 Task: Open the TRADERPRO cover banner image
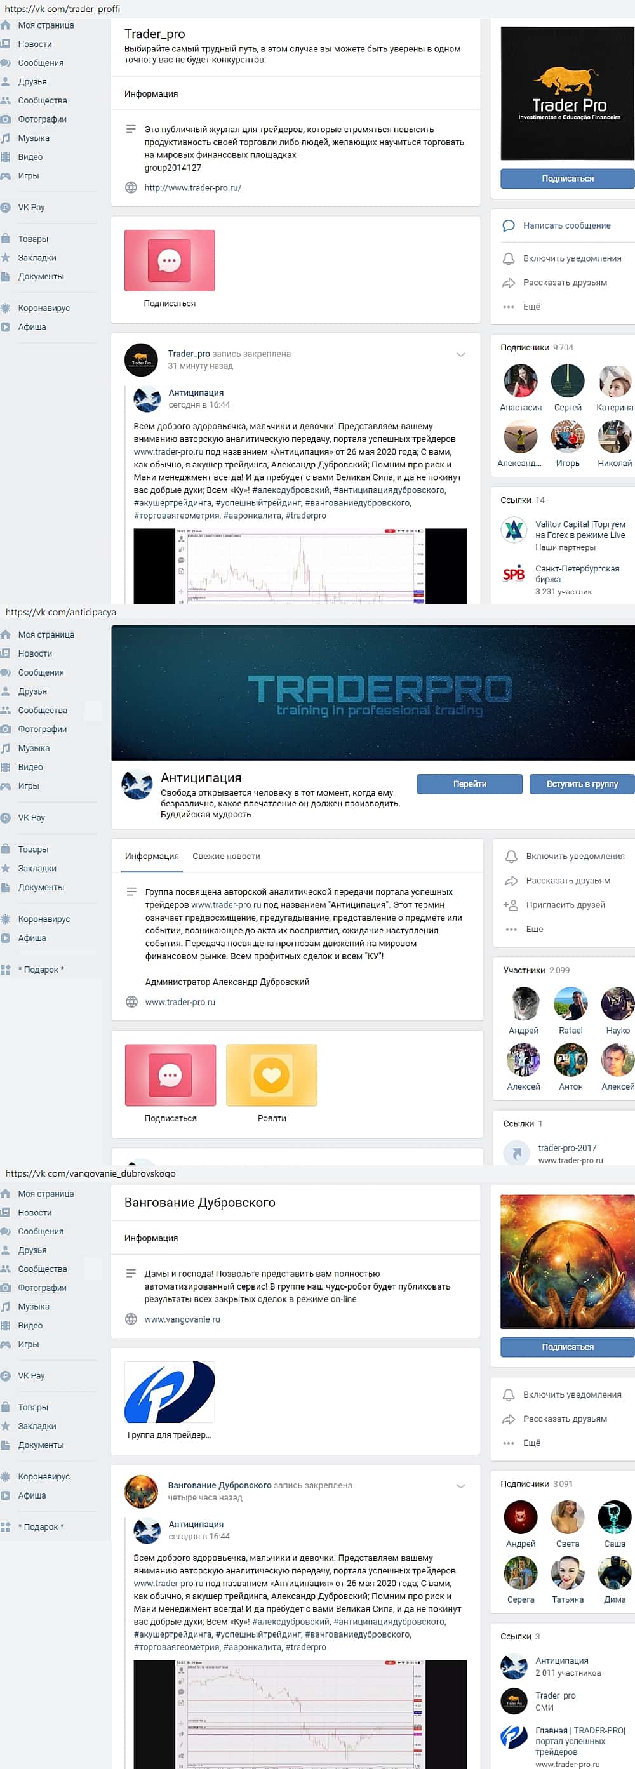(373, 692)
